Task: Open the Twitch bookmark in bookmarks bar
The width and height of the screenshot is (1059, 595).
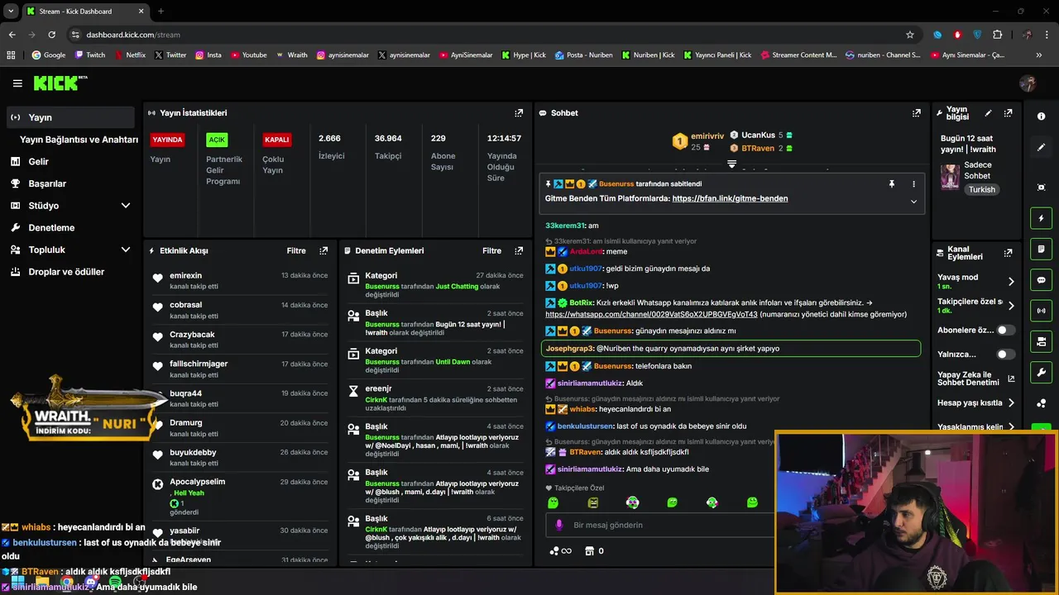Action: (90, 55)
